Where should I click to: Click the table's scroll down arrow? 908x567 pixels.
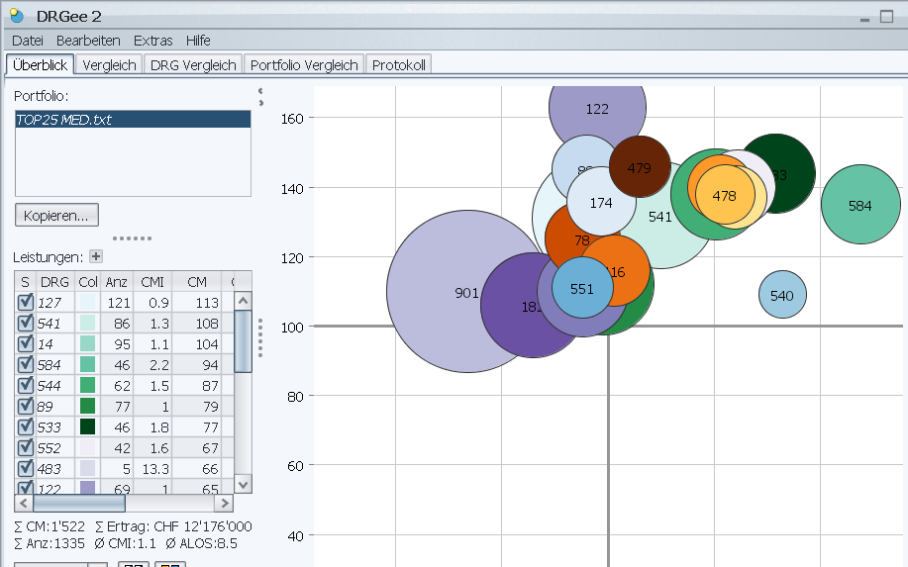[x=243, y=484]
